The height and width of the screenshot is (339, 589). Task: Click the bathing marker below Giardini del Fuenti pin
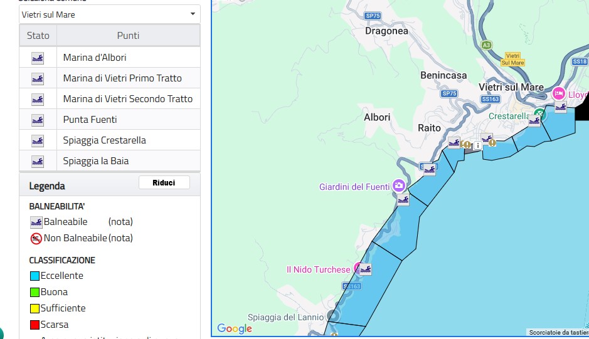click(x=403, y=200)
